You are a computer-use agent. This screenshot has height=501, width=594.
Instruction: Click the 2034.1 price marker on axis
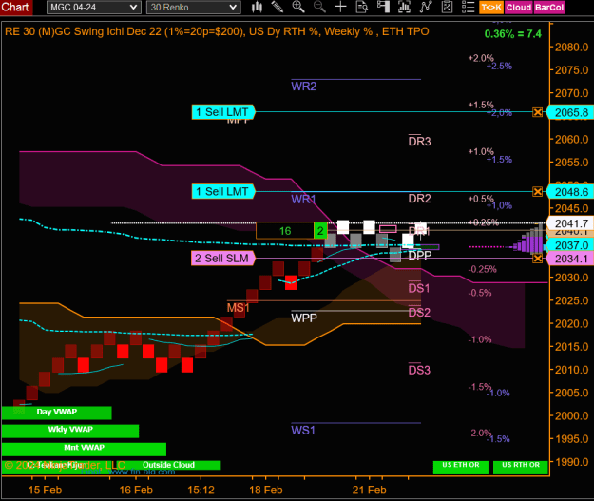pyautogui.click(x=570, y=259)
